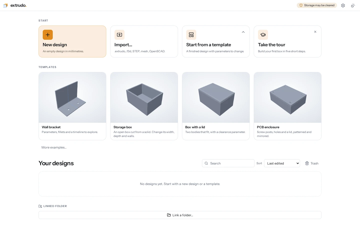The height and width of the screenshot is (225, 360).
Task: Click the Box with a lid label
Action: point(195,127)
